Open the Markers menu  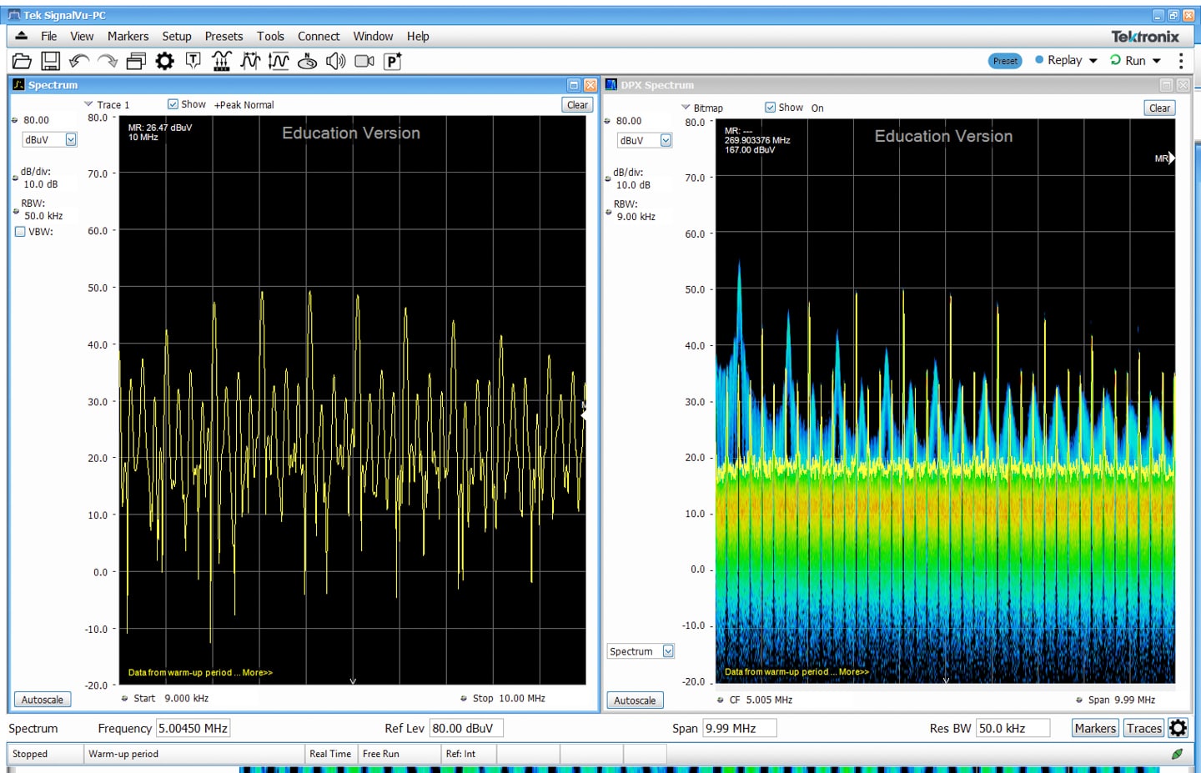(x=128, y=36)
